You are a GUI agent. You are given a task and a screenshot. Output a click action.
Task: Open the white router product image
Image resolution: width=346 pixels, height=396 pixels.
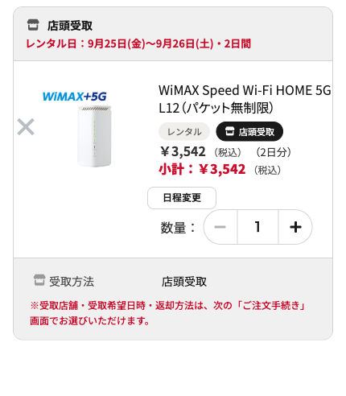(x=94, y=136)
